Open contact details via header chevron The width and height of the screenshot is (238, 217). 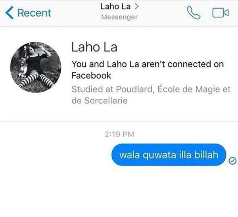(x=137, y=6)
